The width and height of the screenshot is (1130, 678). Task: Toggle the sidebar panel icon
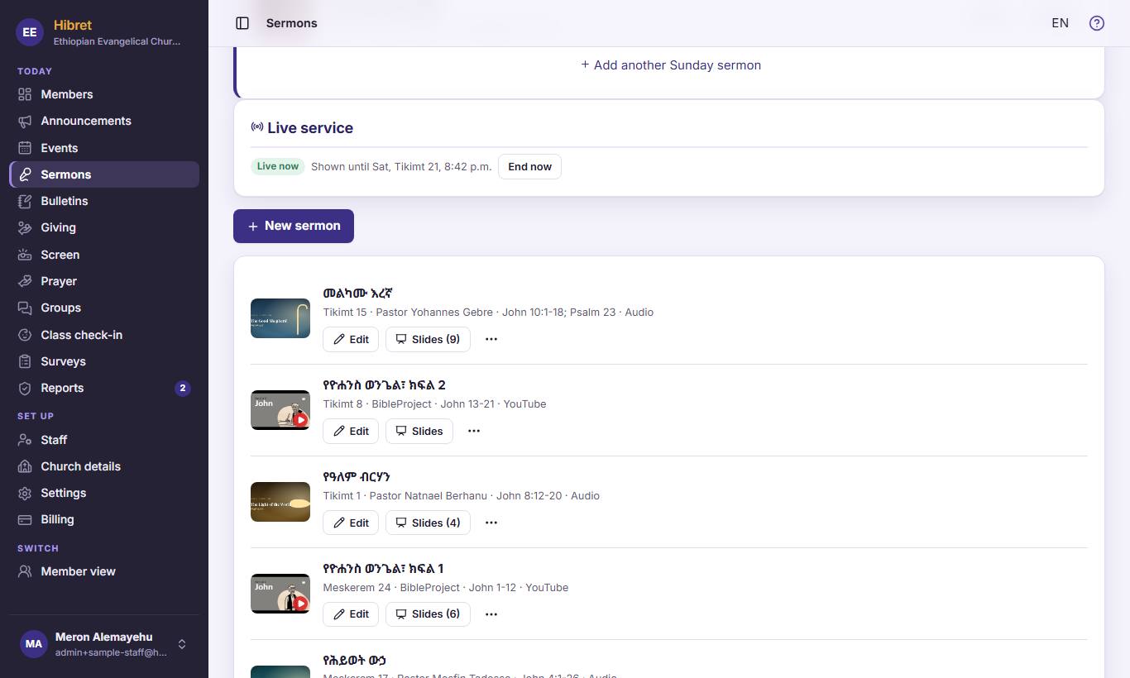(242, 23)
